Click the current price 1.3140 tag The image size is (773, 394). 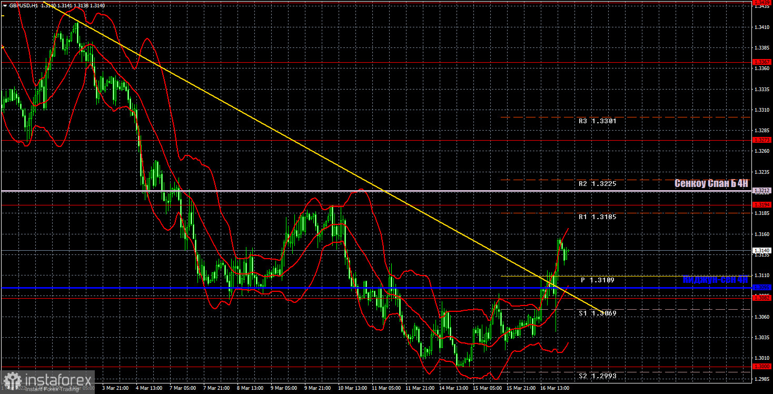(x=762, y=250)
